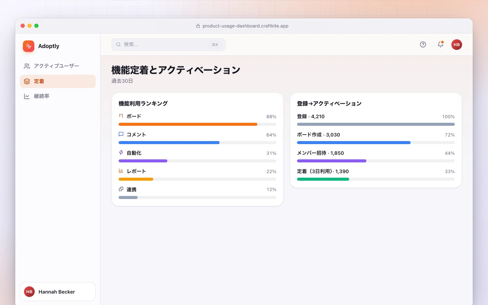Image resolution: width=488 pixels, height=305 pixels.
Task: Open notifications bell icon
Action: [x=440, y=45]
